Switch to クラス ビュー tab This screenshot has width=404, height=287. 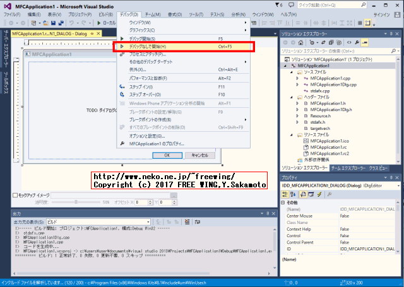coord(378,168)
